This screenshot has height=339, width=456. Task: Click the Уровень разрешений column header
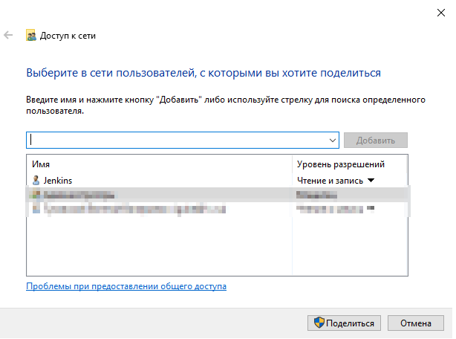pos(349,164)
